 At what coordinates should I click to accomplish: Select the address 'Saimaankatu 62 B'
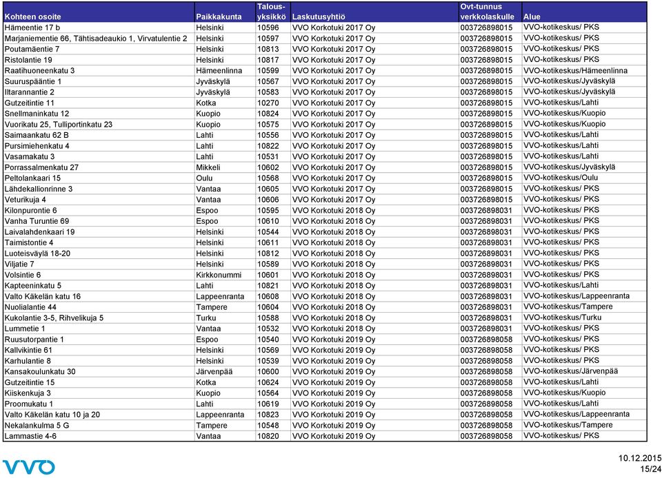point(37,135)
